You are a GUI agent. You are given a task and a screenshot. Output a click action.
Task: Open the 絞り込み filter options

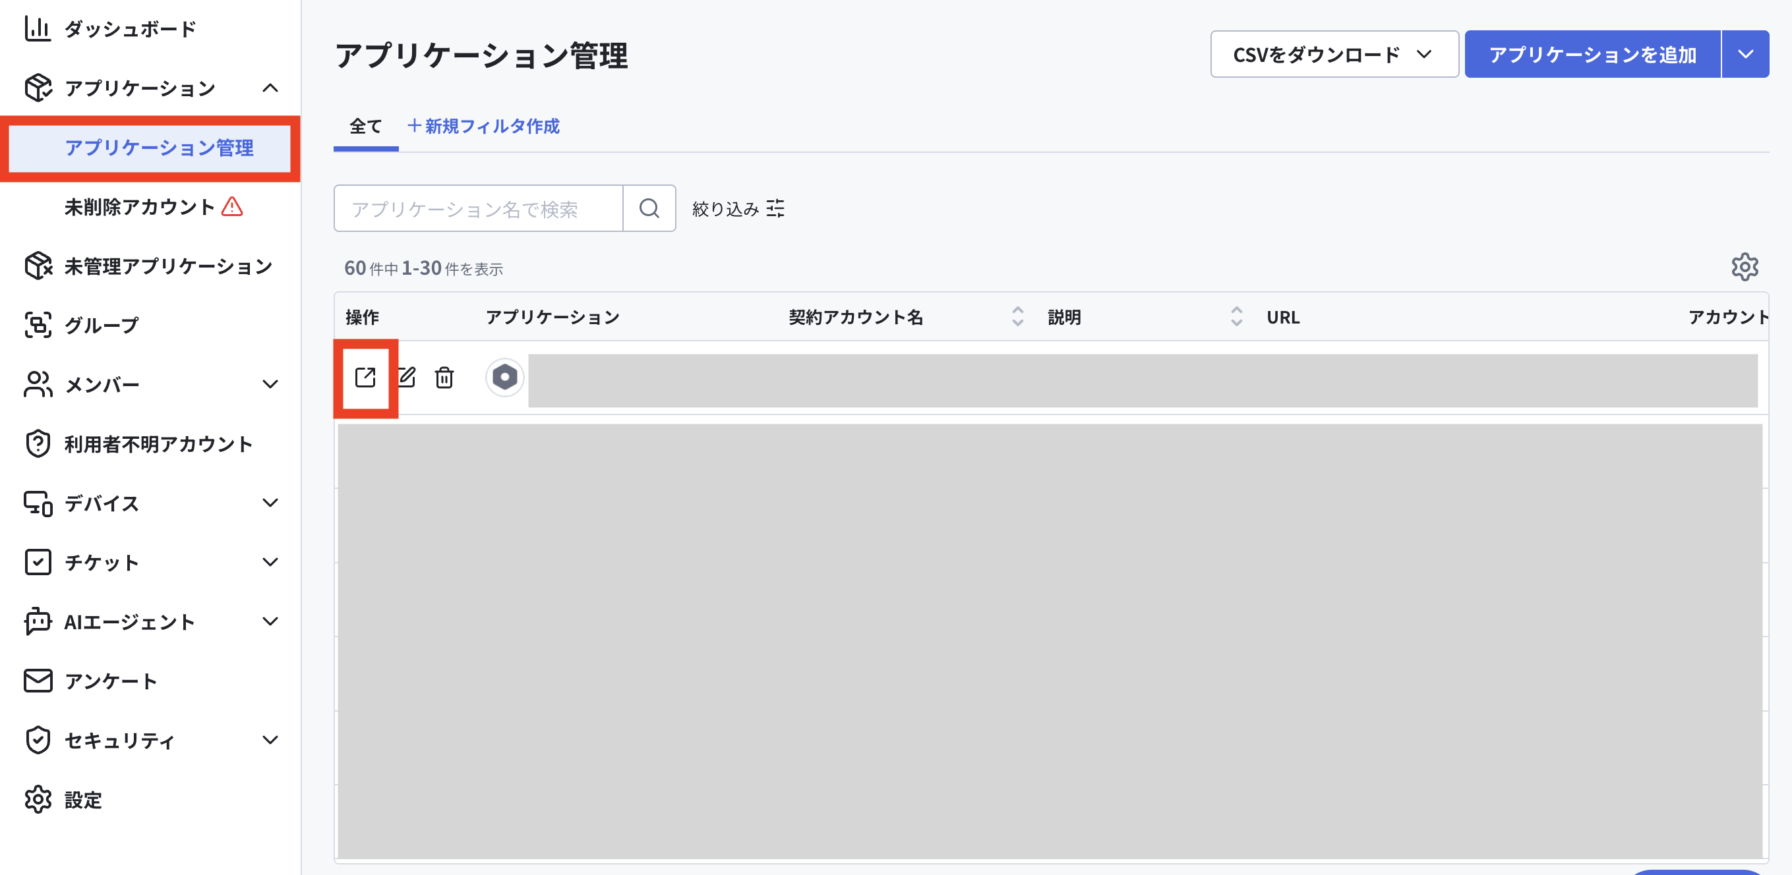[x=738, y=208]
